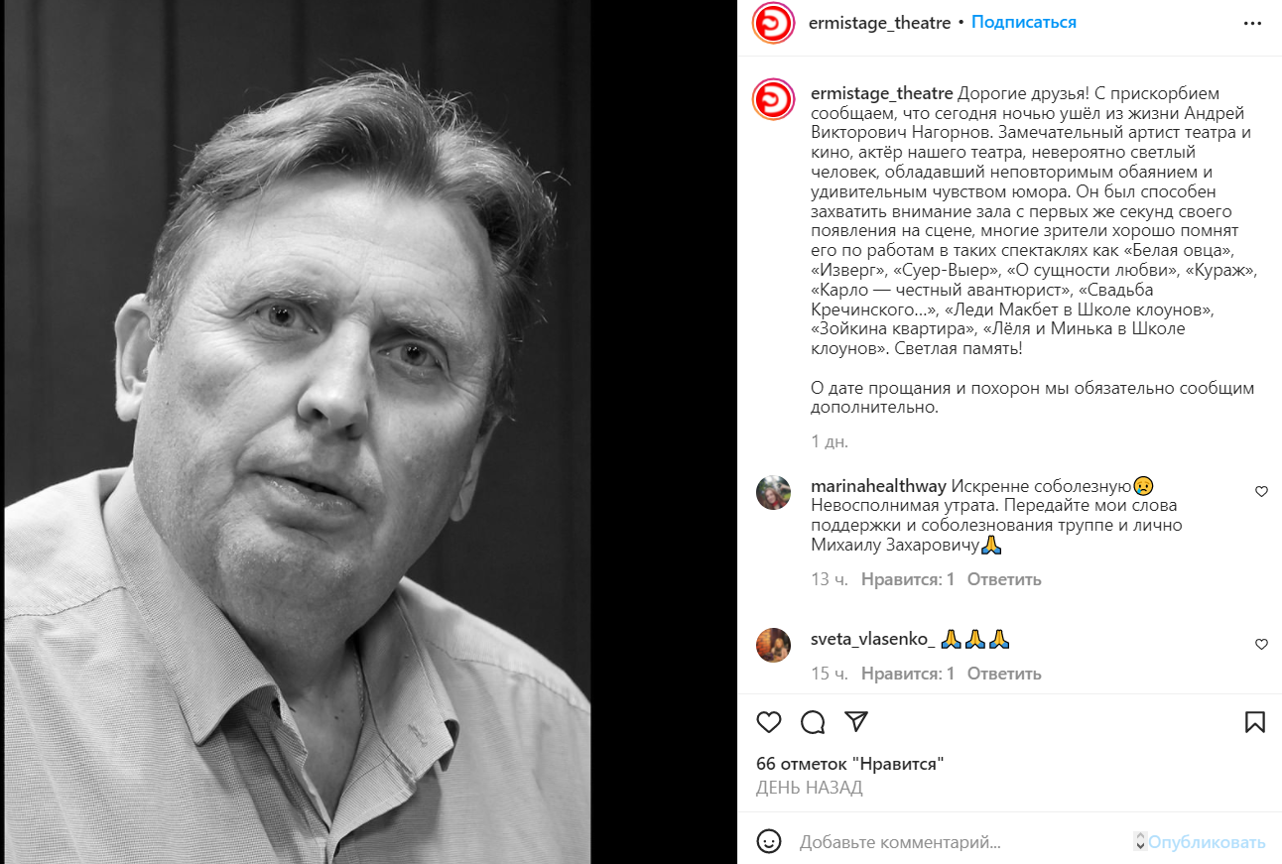Reply to sveta_vlasenko_'s comment with Ответить

point(1004,674)
